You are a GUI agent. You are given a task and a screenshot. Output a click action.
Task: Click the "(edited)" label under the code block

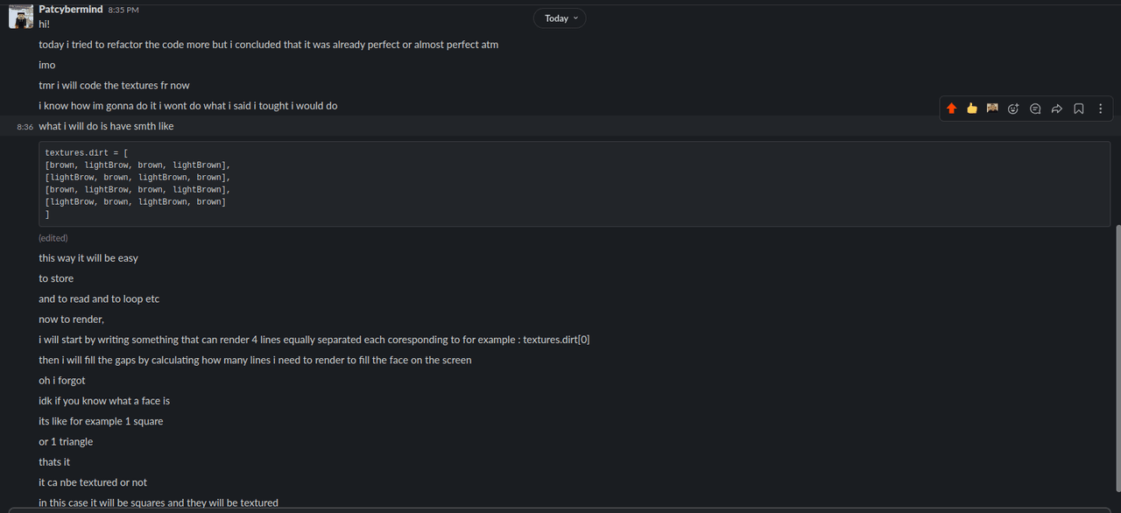coord(53,238)
